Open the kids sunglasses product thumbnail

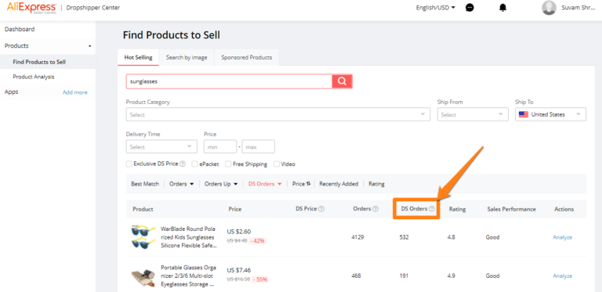click(143, 237)
